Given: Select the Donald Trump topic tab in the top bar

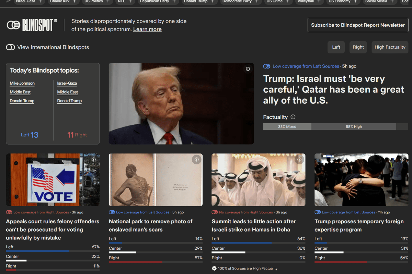Looking at the screenshot, I should pos(195,1).
